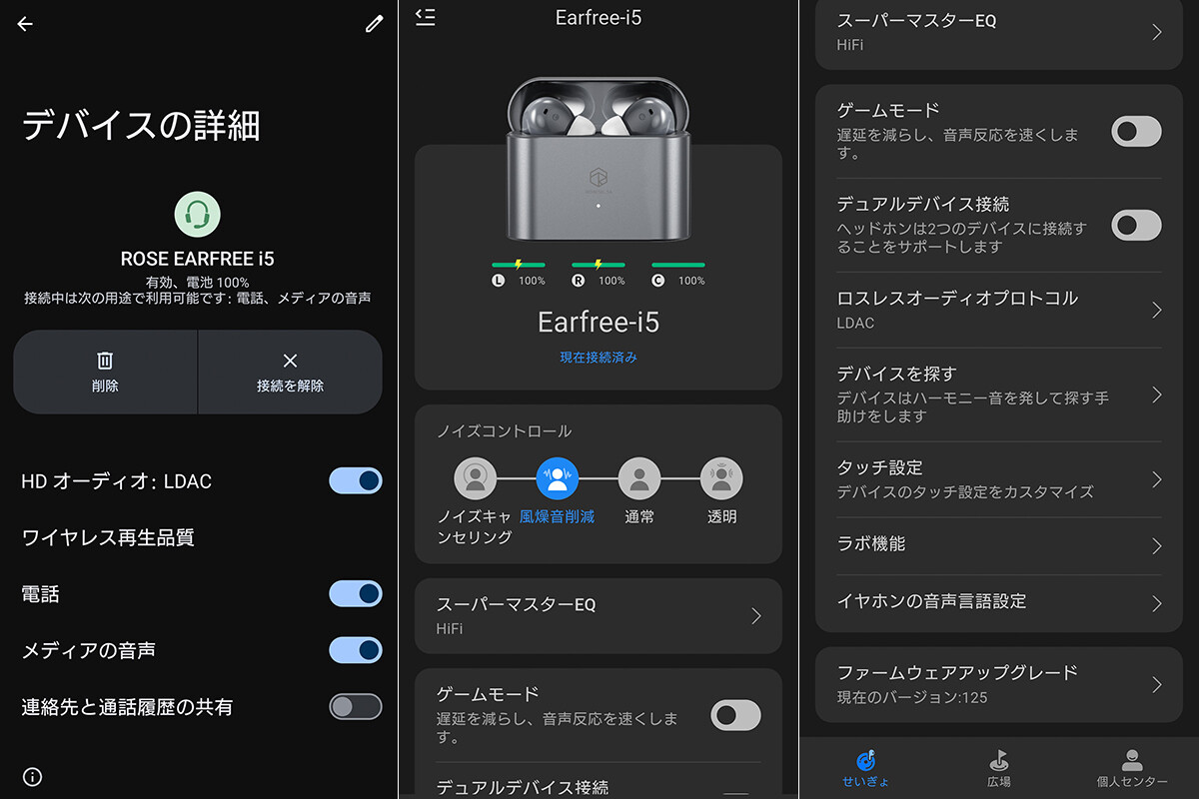Switch to the せいぎょ tab label
The width and height of the screenshot is (1199, 799).
coord(865,782)
